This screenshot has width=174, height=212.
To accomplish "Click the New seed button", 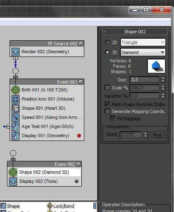I will coord(157,135).
